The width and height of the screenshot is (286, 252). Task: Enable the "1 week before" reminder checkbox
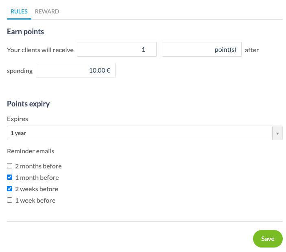coord(10,200)
